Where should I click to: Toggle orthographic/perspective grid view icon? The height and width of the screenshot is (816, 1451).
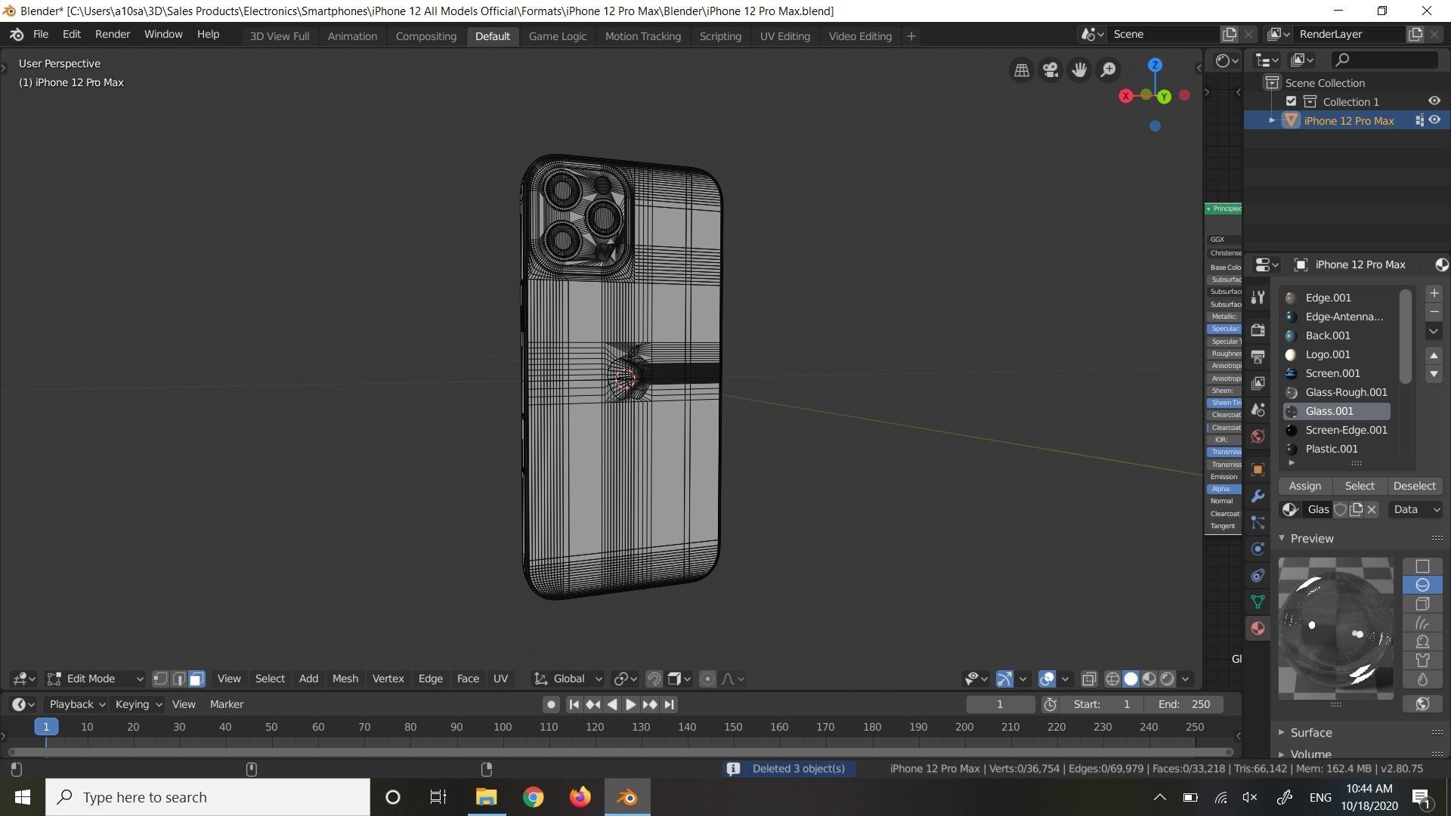coord(1021,70)
